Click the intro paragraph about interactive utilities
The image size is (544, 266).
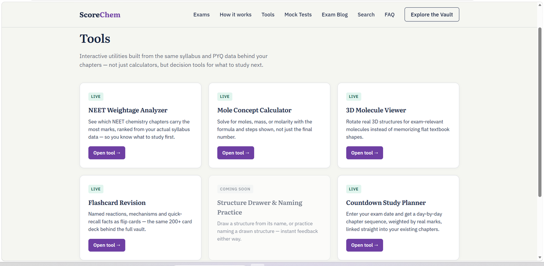pyautogui.click(x=174, y=61)
